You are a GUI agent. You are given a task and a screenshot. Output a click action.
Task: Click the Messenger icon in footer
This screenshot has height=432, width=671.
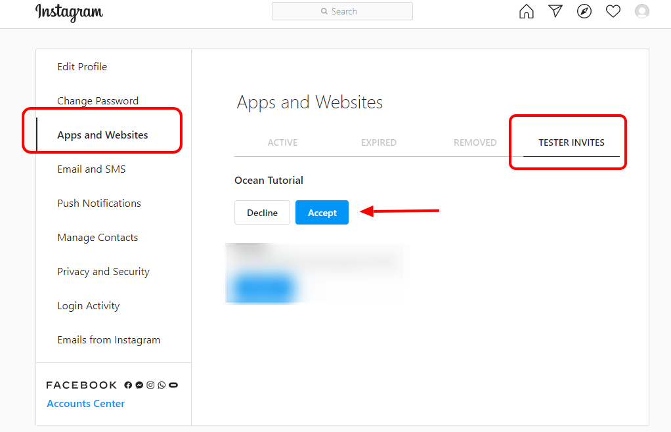(x=139, y=385)
